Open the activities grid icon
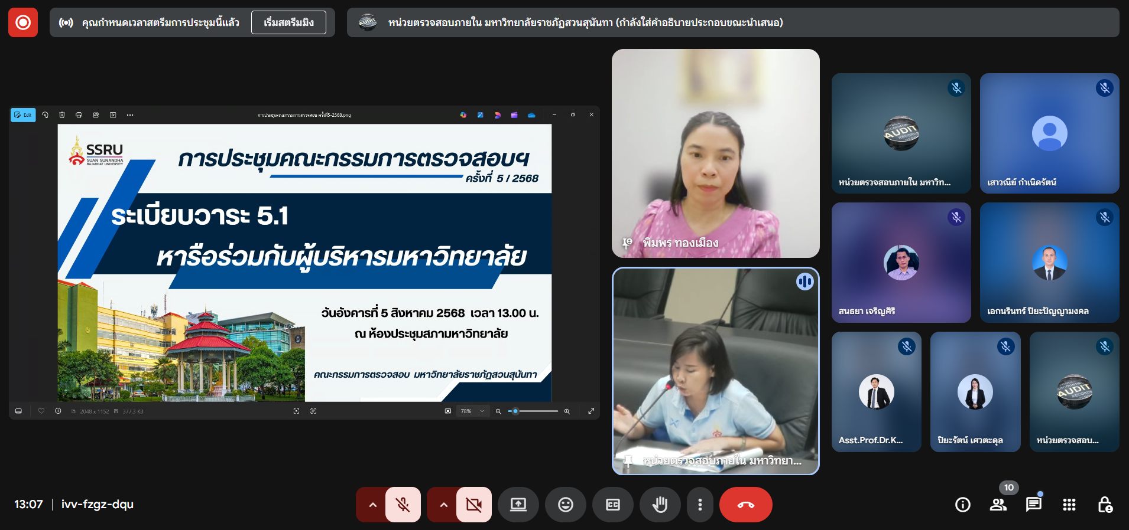Viewport: 1129px width, 530px height. coord(1069,505)
